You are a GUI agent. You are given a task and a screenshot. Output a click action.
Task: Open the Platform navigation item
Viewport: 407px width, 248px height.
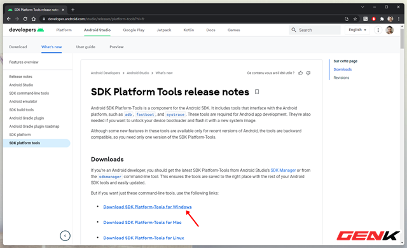point(64,30)
